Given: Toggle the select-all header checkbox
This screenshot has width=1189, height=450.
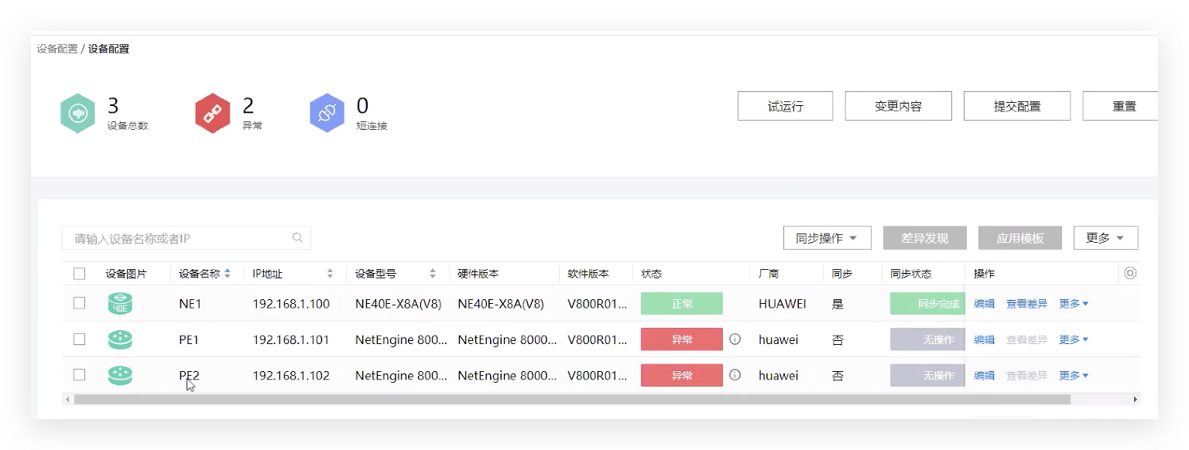Looking at the screenshot, I should [x=79, y=273].
